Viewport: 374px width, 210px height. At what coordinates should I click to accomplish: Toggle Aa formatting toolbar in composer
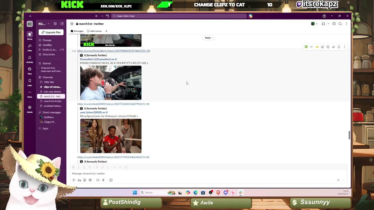click(79, 180)
